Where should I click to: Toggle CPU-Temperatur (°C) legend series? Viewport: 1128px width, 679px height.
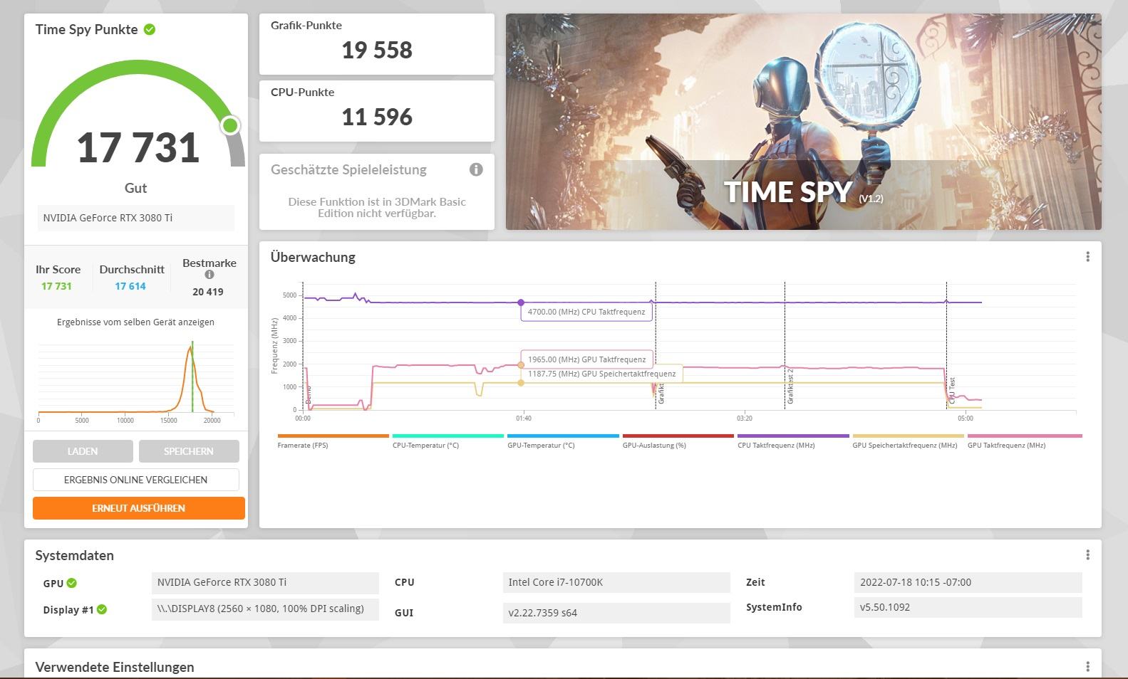(x=447, y=441)
